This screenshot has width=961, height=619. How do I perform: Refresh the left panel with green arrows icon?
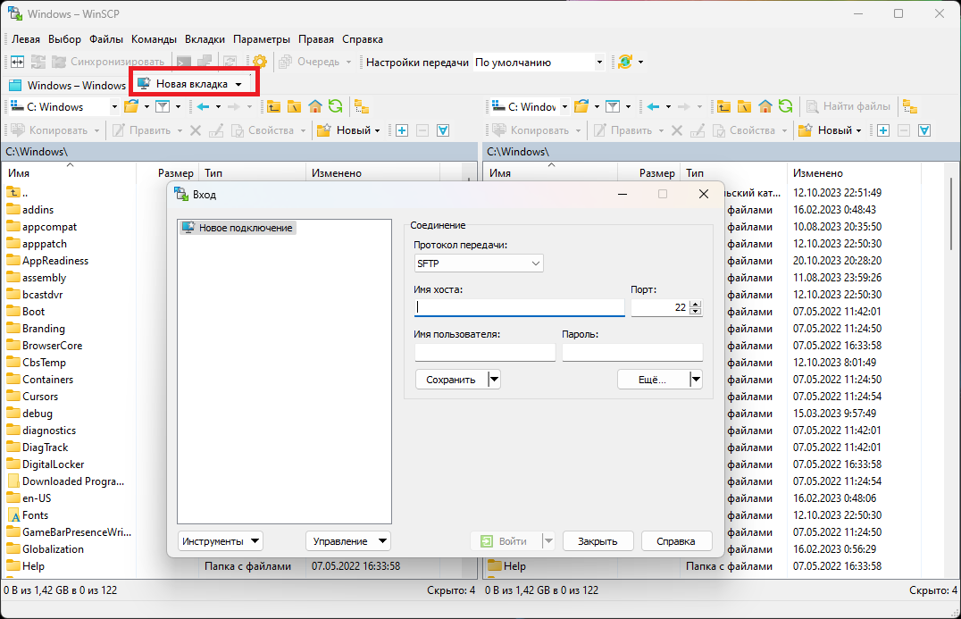(x=335, y=106)
